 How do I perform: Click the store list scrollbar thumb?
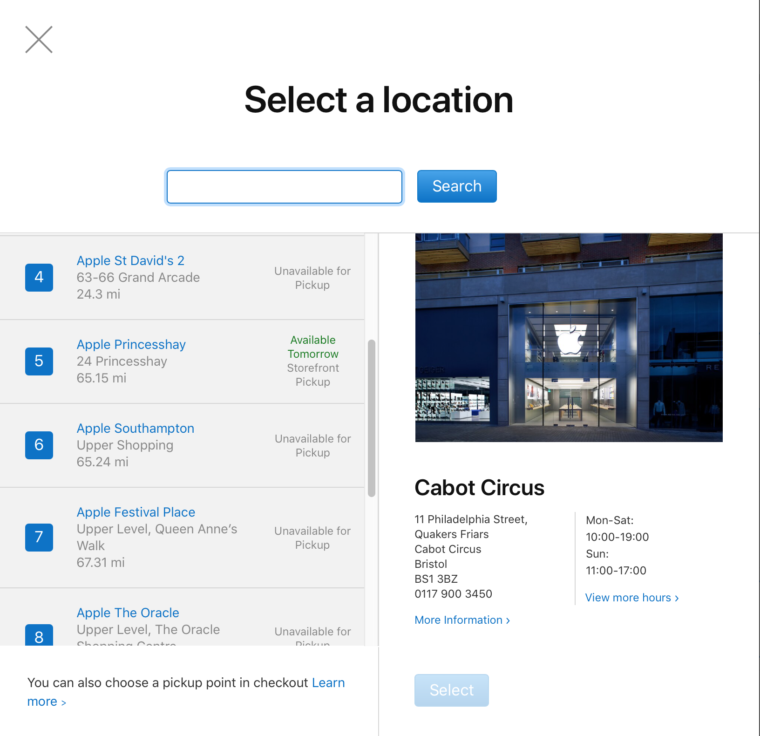[x=372, y=418]
